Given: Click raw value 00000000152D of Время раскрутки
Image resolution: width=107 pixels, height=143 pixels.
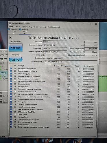Looking at the screenshot, I should (88, 74).
